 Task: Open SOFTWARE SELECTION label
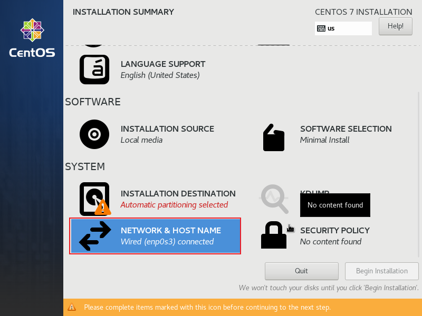[346, 129]
